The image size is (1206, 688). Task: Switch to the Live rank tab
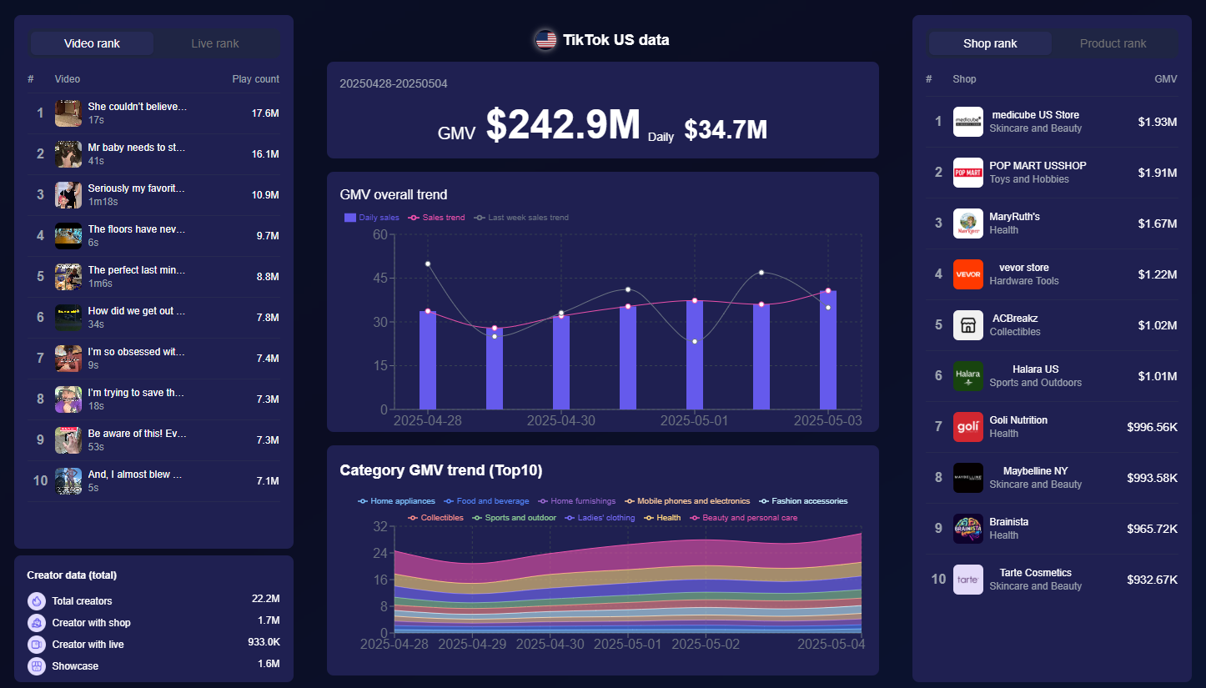click(x=215, y=43)
